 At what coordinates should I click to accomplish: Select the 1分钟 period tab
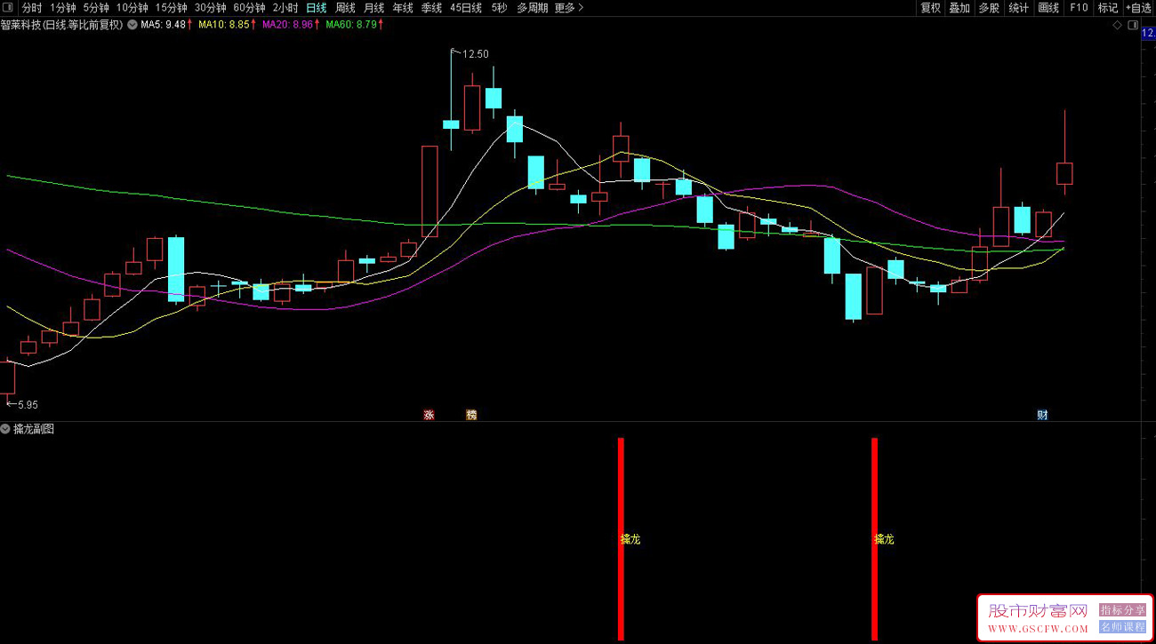(62, 8)
